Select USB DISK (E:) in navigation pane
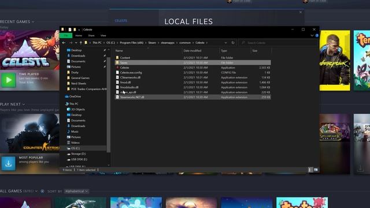This screenshot has width=370, height=208. tap(79, 159)
